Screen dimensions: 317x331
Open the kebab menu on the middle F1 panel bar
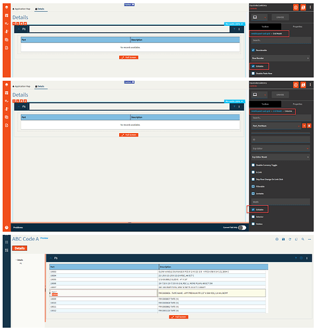239,107
